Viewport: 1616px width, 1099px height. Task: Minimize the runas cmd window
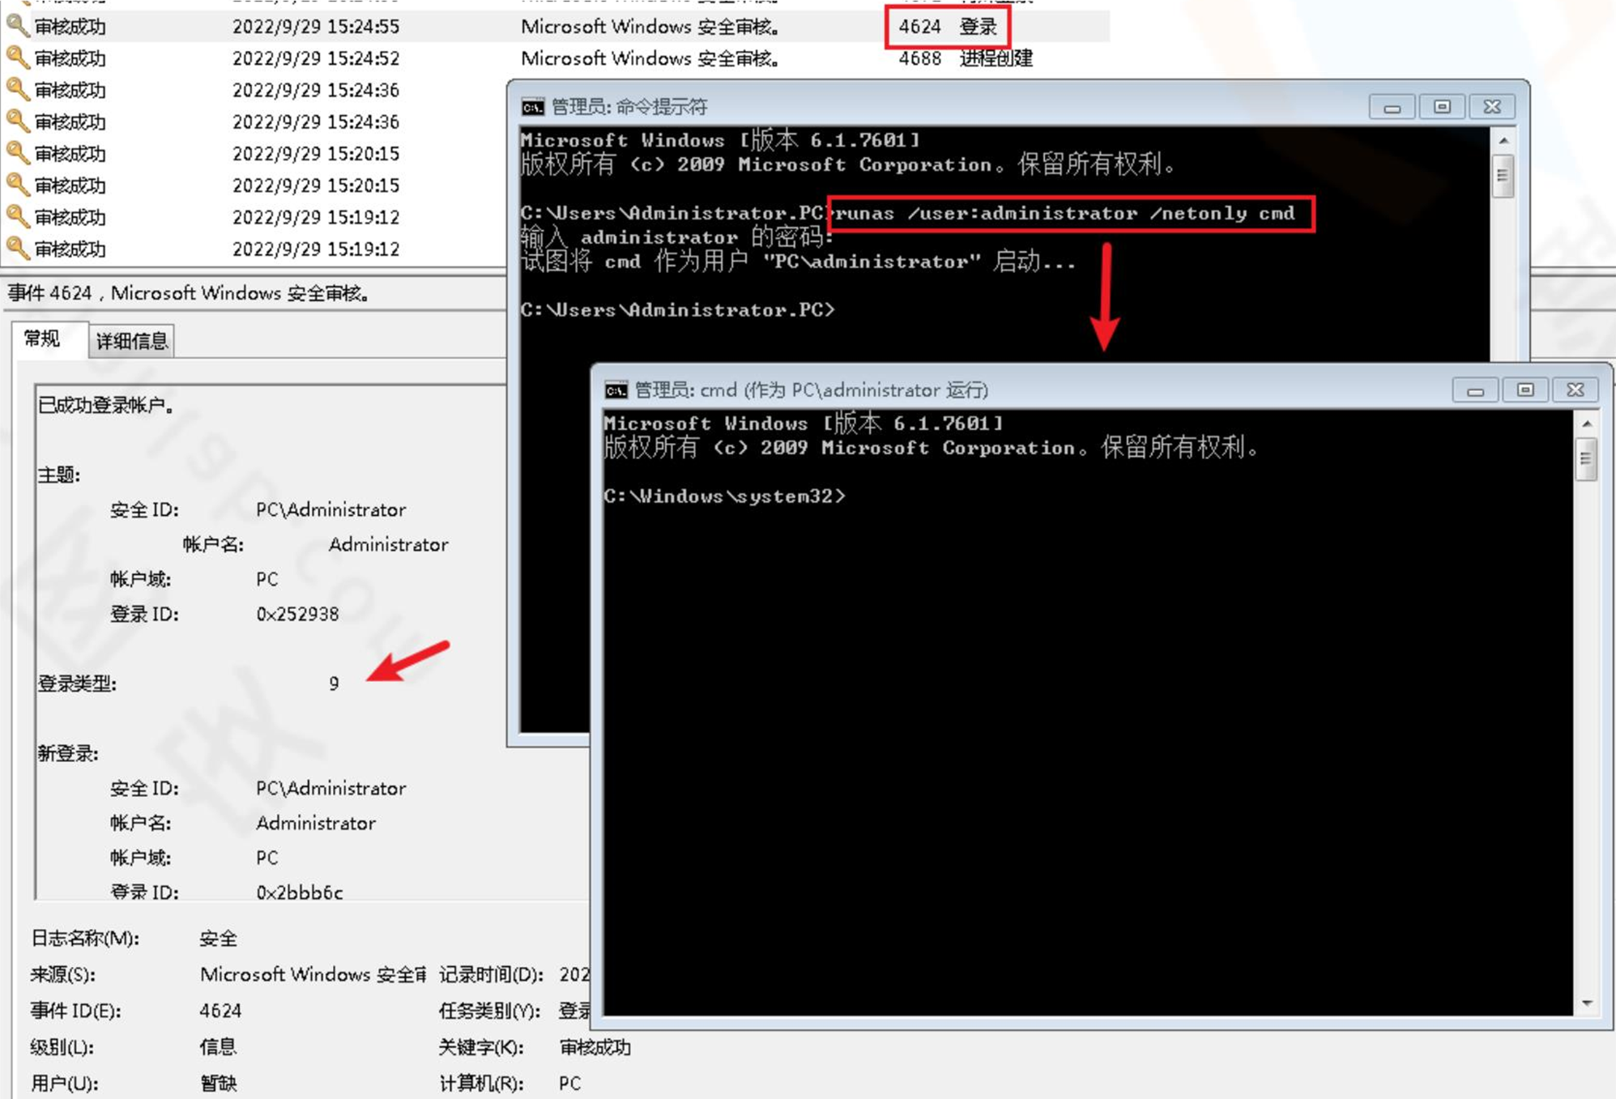(x=1475, y=390)
